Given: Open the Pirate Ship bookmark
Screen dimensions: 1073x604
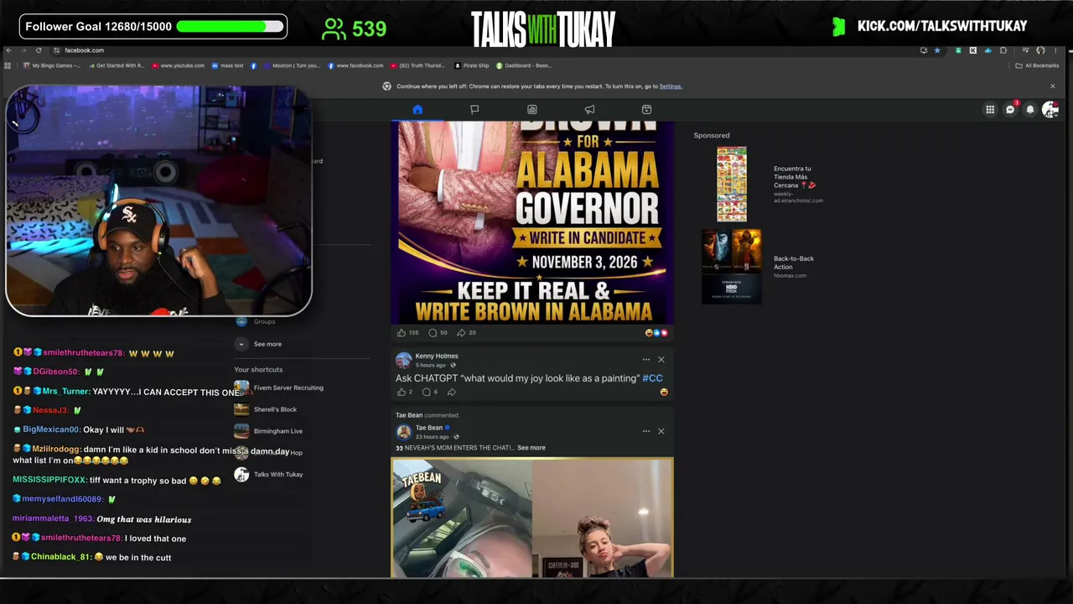Looking at the screenshot, I should click(x=472, y=65).
